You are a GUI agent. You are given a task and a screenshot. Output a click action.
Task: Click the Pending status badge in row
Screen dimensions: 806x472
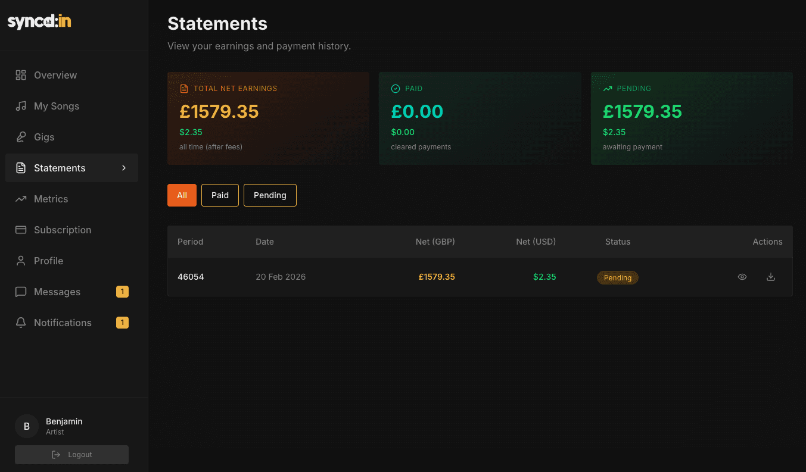coord(618,277)
